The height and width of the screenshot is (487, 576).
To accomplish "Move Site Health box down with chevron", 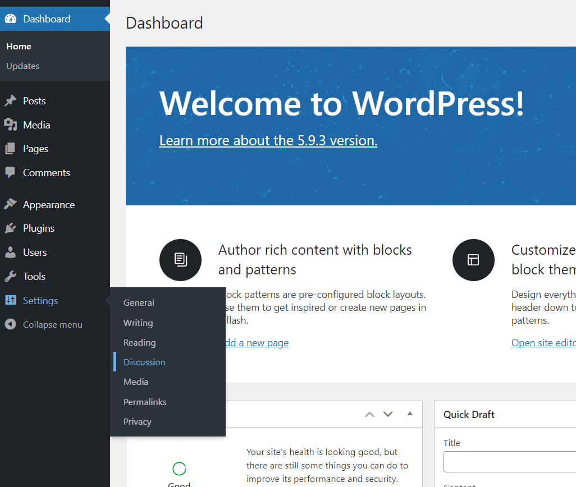I will pos(388,414).
